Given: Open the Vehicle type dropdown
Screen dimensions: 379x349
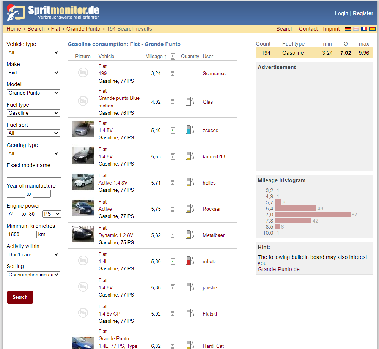Looking at the screenshot, I should (x=33, y=52).
